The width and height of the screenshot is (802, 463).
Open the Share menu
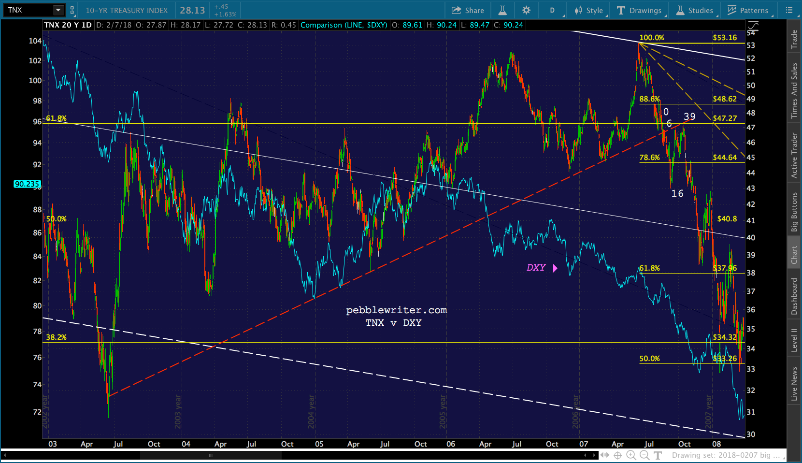click(x=468, y=10)
